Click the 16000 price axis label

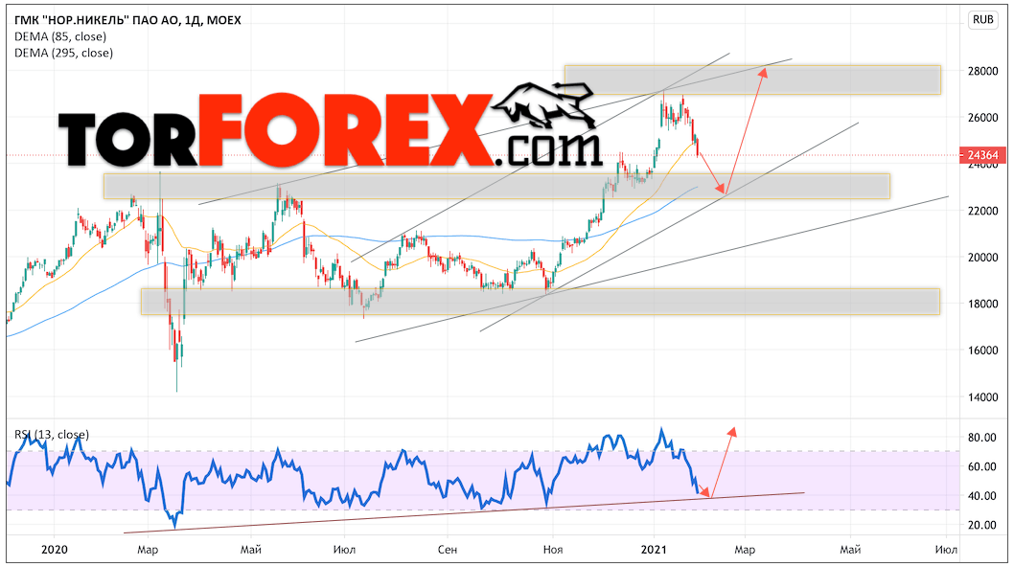983,351
